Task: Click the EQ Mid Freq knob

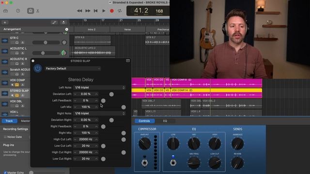Action: click(x=194, y=163)
